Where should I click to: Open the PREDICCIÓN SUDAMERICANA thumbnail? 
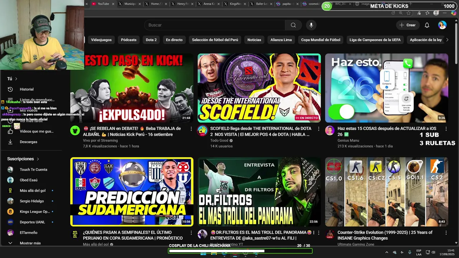(x=132, y=192)
